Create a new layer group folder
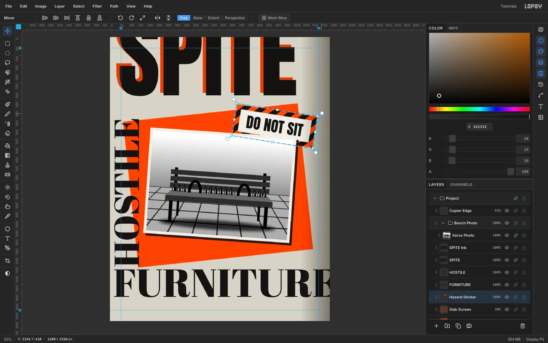The image size is (548, 343). coord(447,326)
